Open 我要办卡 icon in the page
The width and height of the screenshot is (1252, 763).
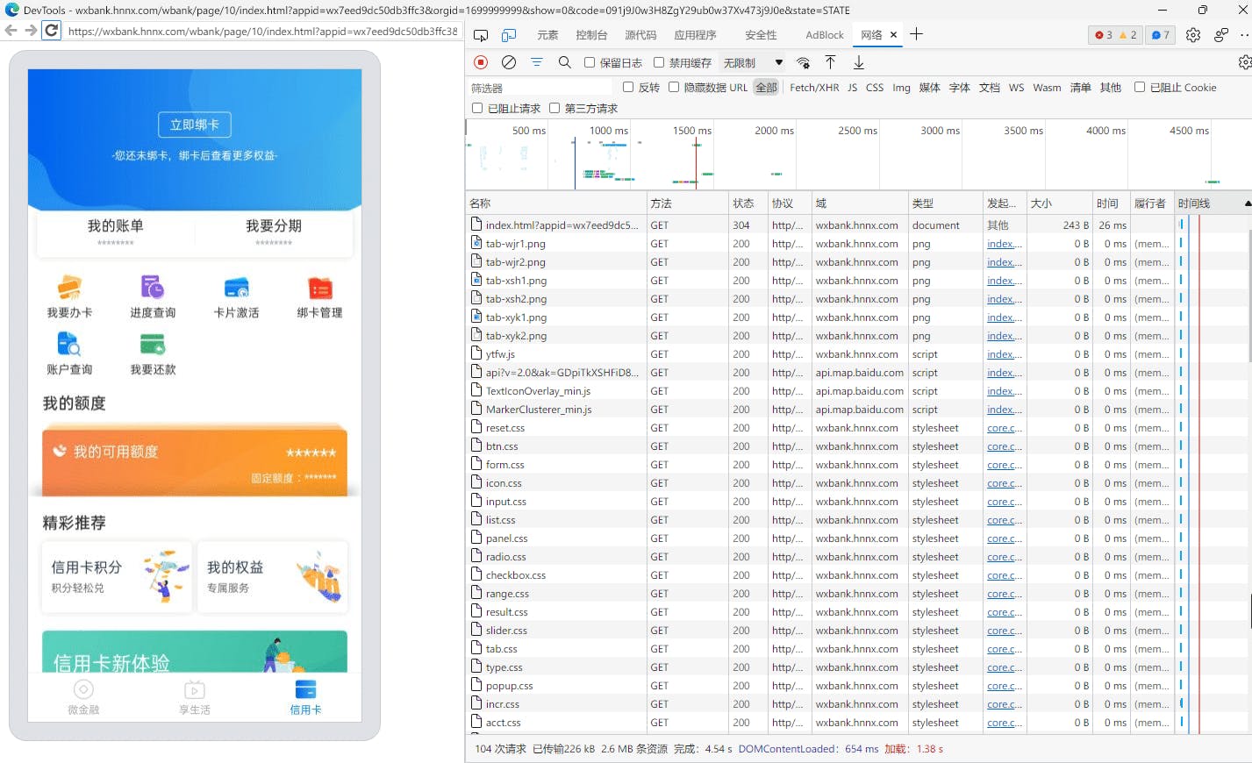[69, 297]
